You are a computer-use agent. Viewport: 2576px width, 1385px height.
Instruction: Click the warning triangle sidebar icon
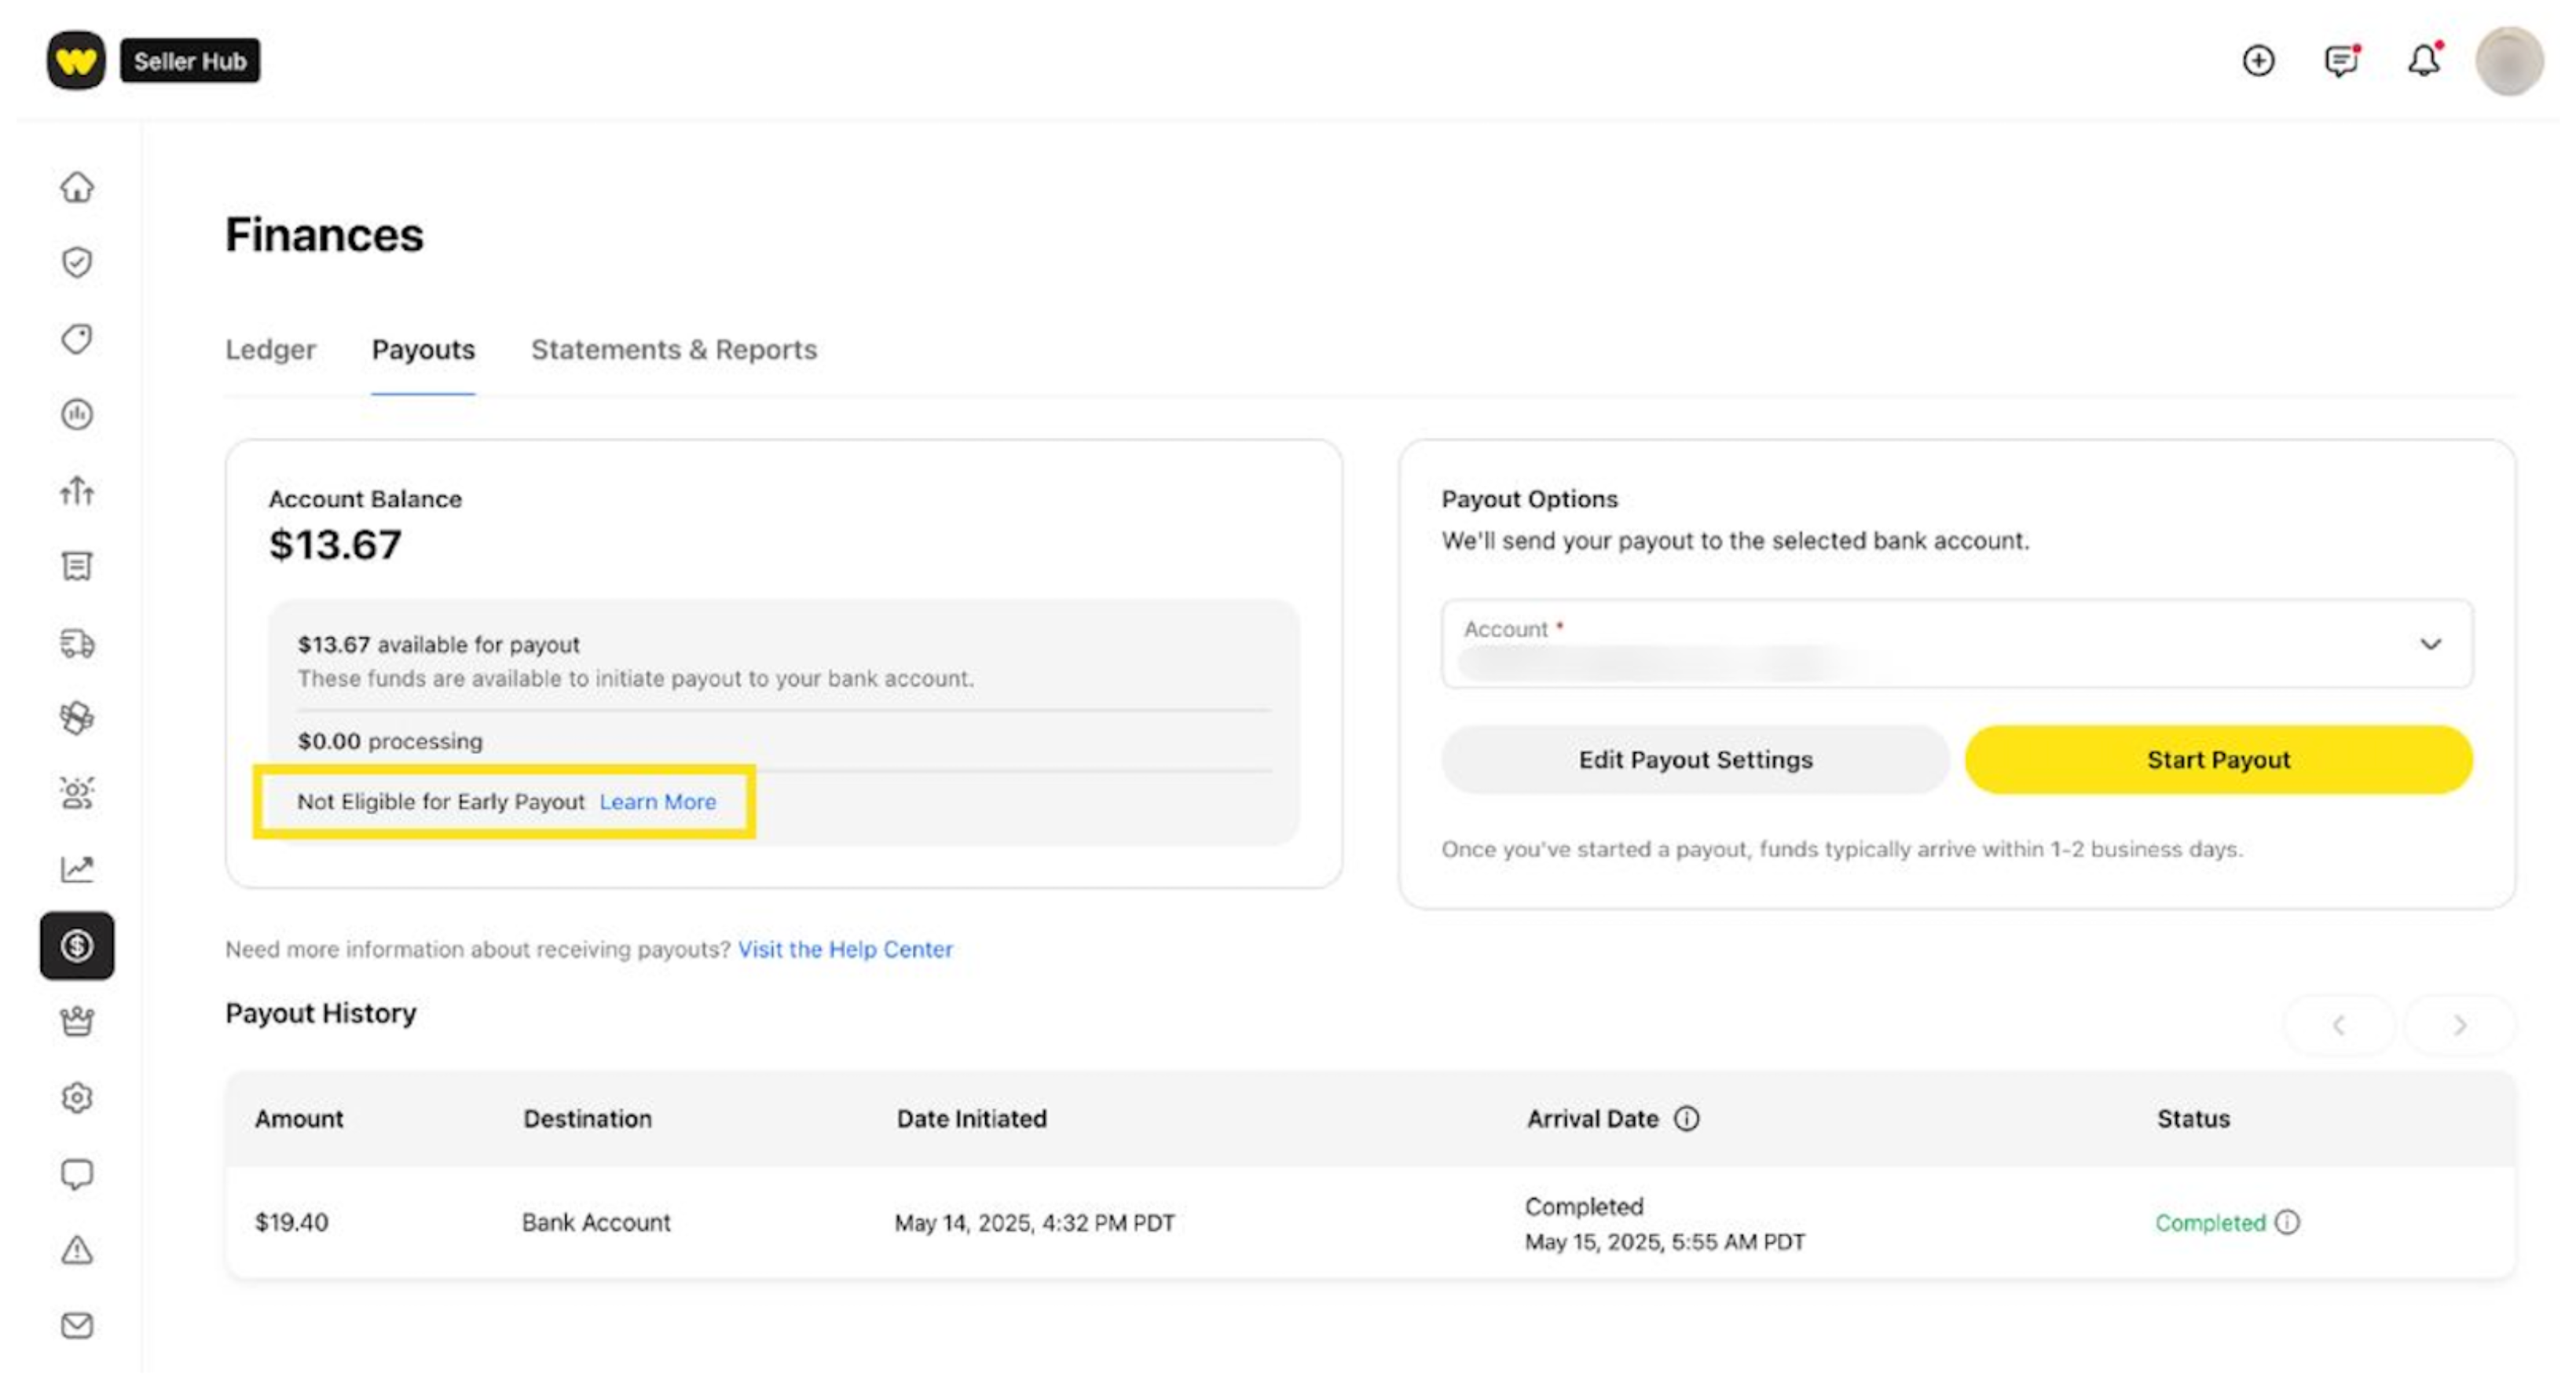77,1250
